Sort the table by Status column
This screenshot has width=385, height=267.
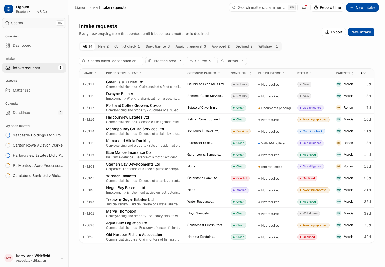pos(305,73)
